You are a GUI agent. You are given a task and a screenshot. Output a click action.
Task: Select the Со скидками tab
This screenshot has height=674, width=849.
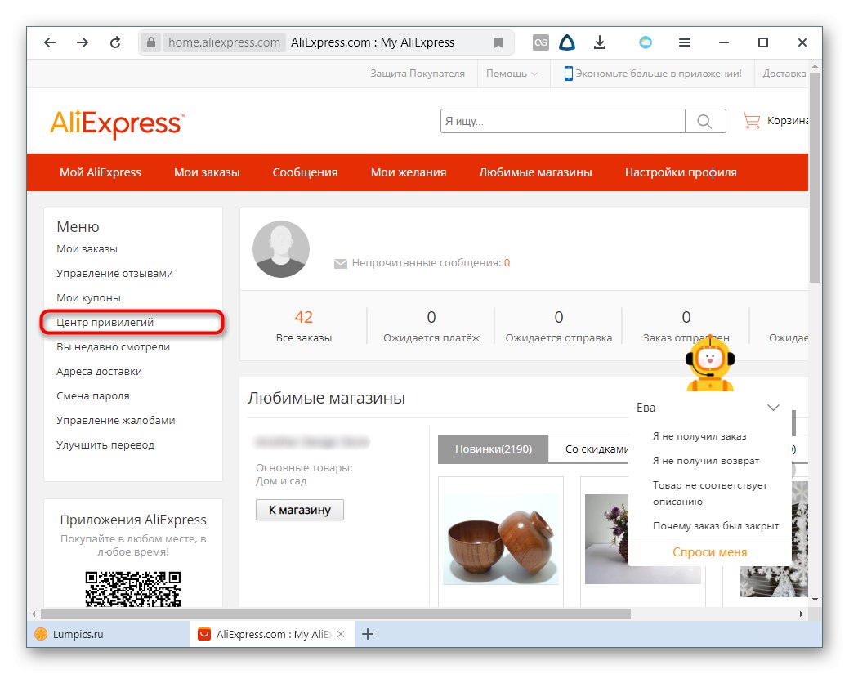589,449
